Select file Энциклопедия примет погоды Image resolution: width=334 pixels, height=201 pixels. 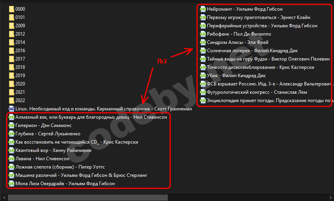pyautogui.click(x=267, y=100)
